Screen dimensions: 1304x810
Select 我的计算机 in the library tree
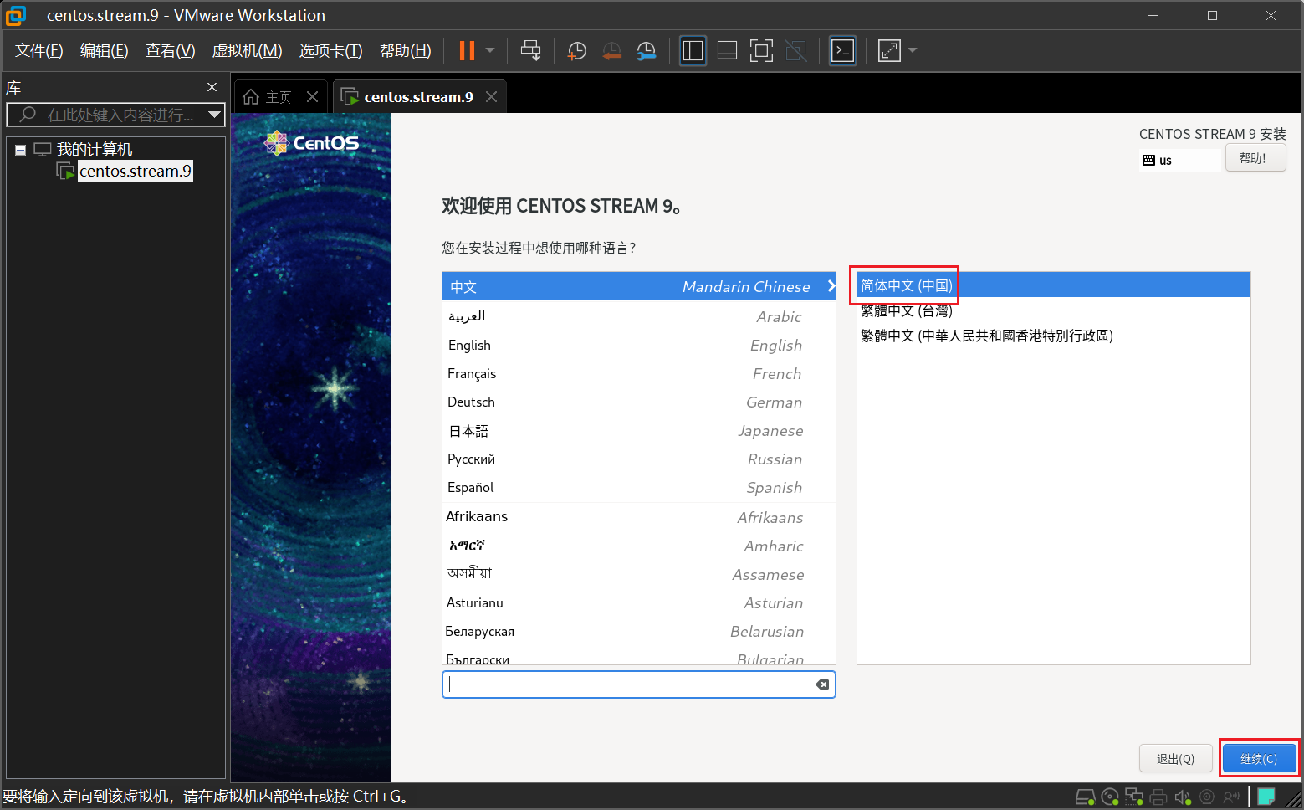coord(95,149)
